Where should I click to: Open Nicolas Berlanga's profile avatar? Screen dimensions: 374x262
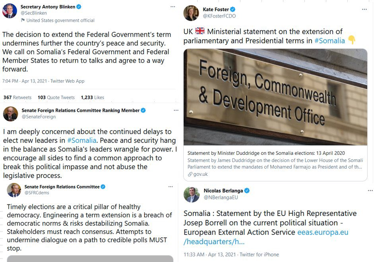point(191,195)
